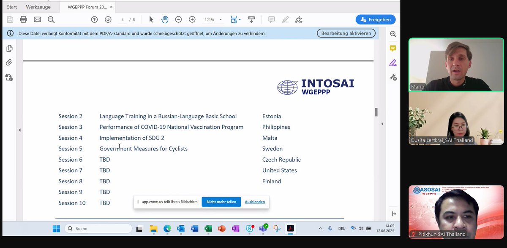Switch to the selection arrow tool

pyautogui.click(x=150, y=19)
